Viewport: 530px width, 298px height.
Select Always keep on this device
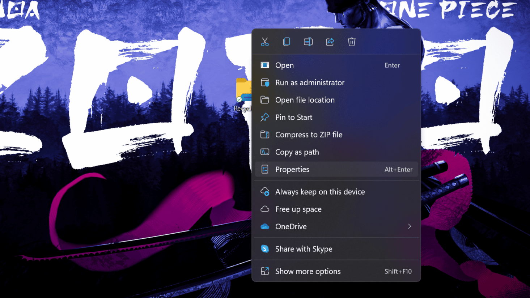tap(320, 192)
